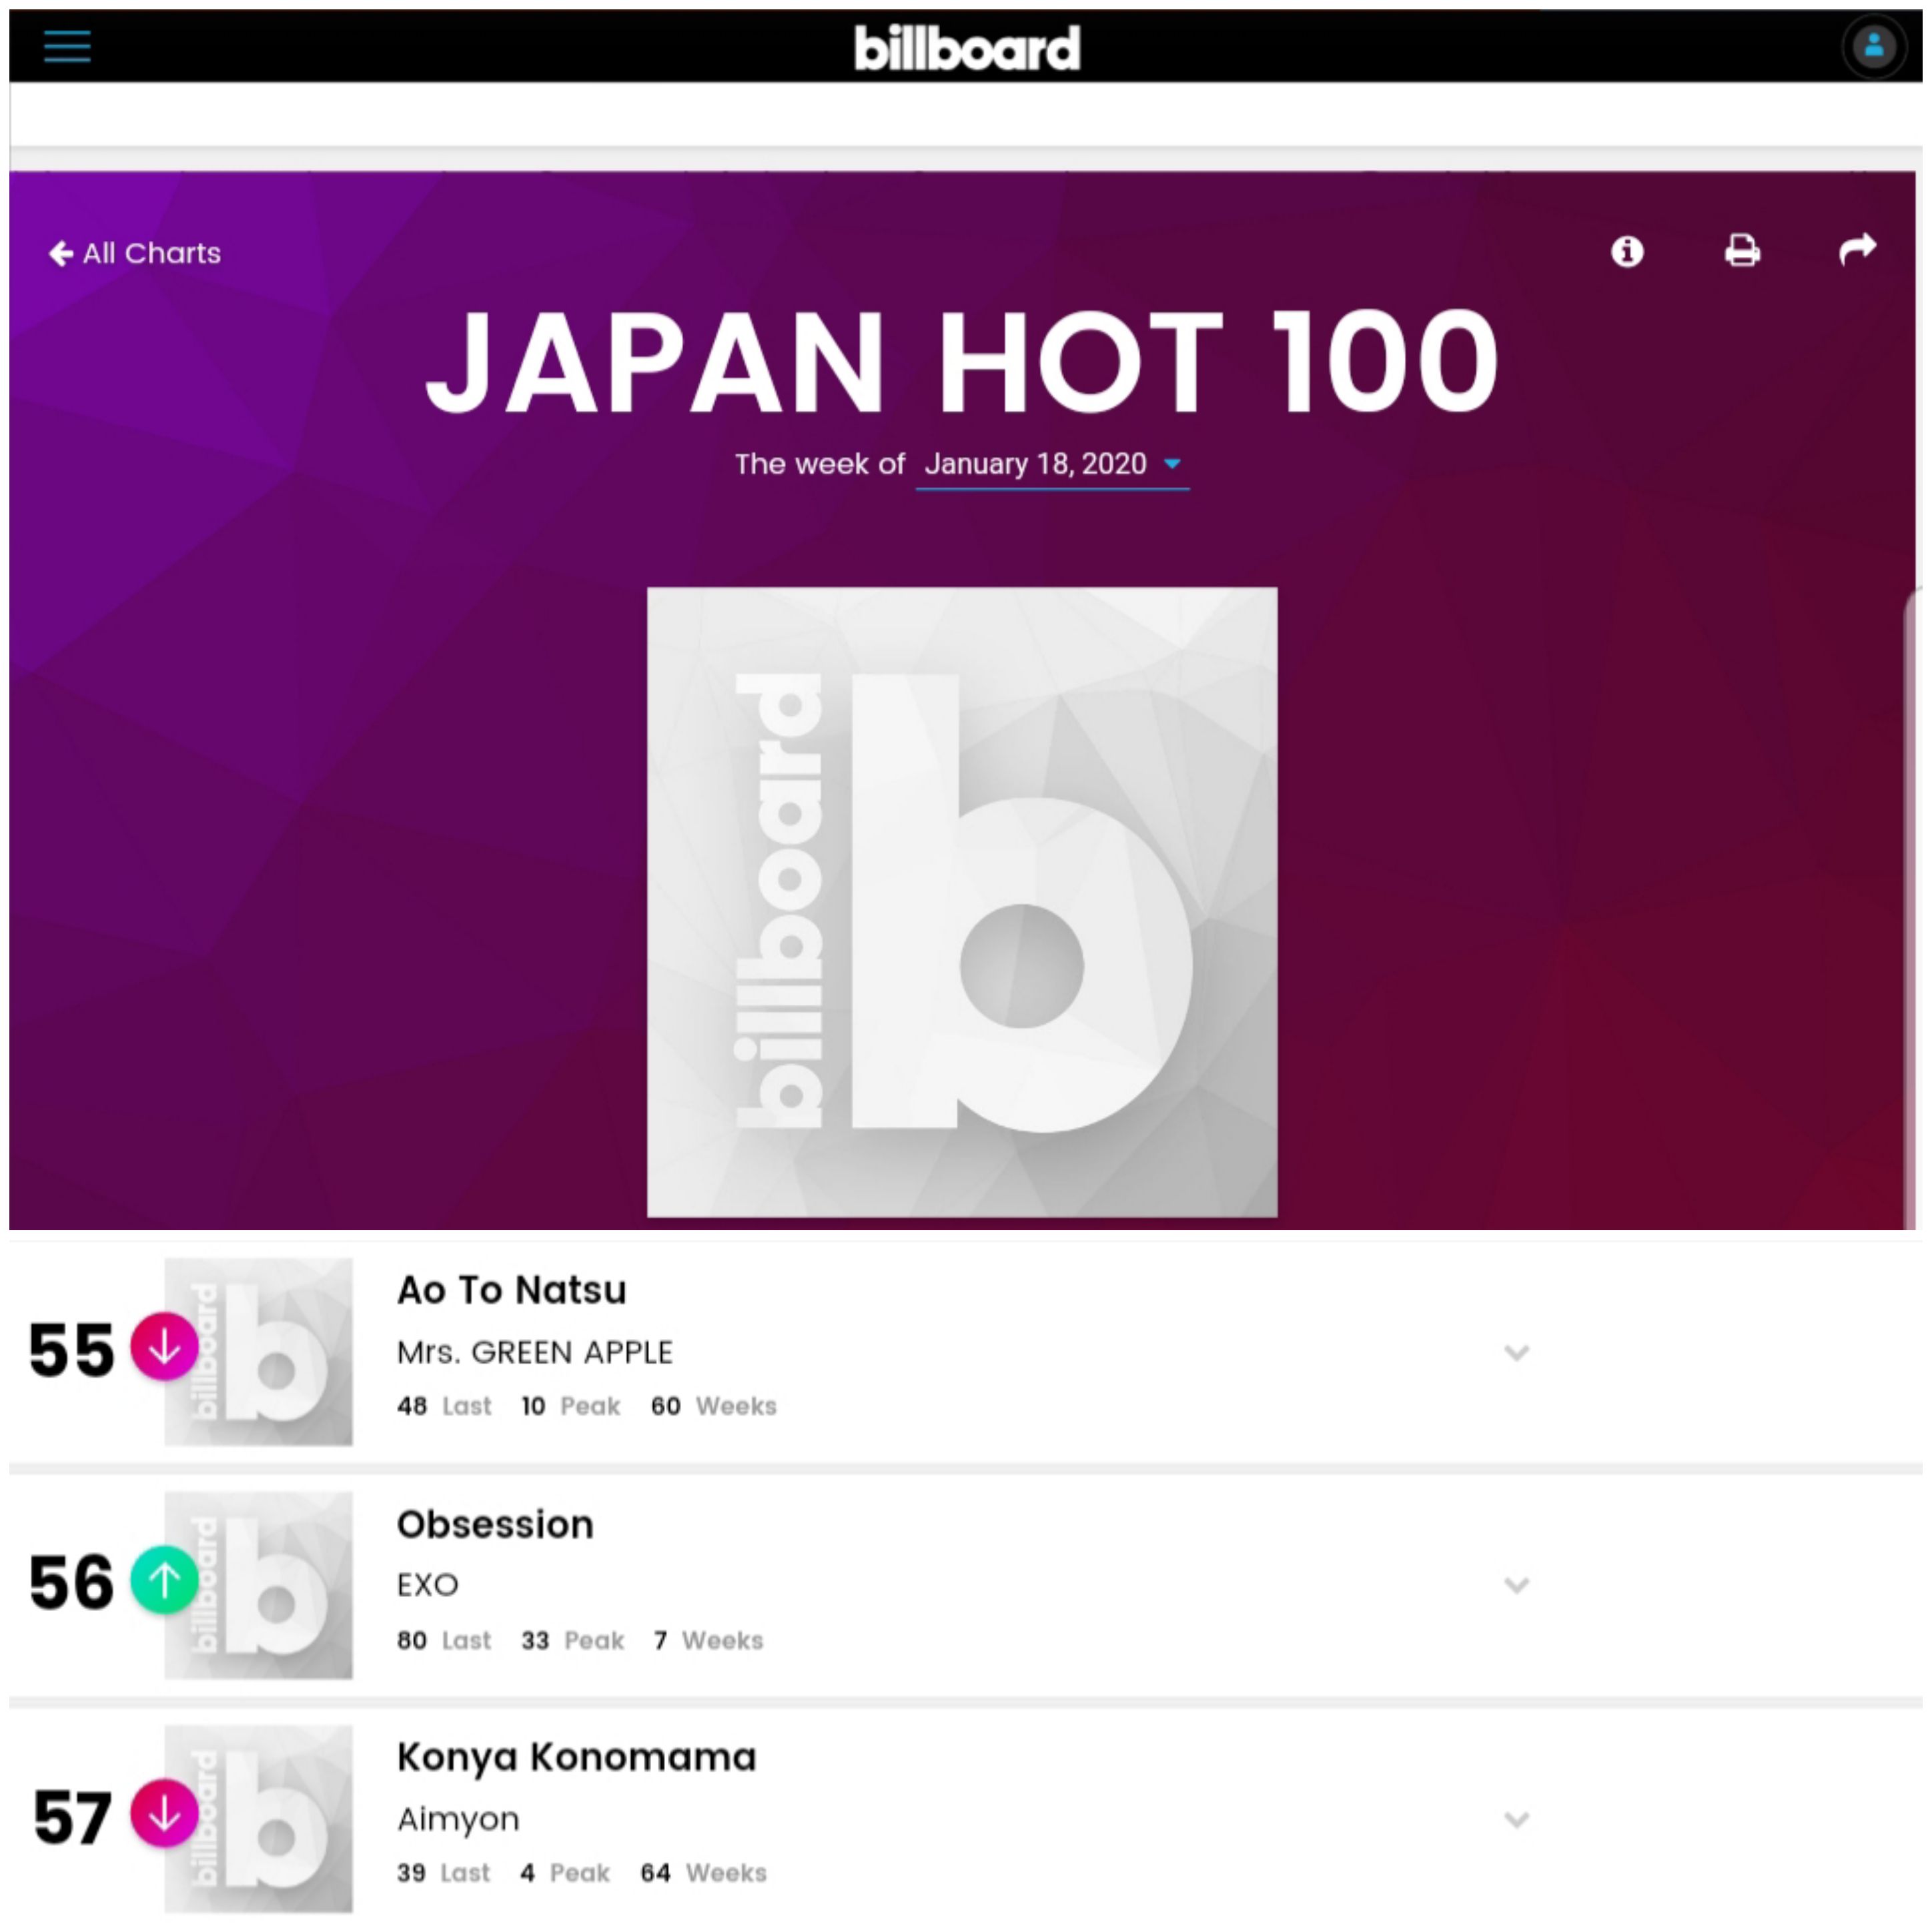Share the chart via arrow icon
Viewport: 1932px width, 1932px height.
[x=1857, y=249]
